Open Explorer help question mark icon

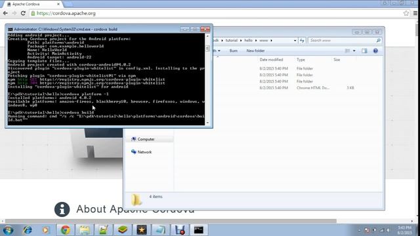375,51
